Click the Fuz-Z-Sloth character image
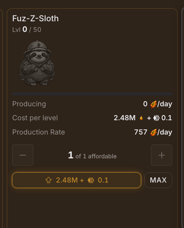The image size is (184, 228). coord(37,63)
